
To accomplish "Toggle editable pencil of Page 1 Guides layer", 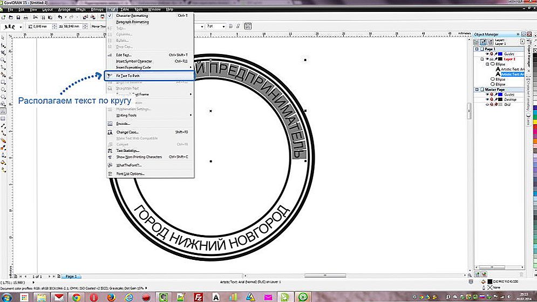I will tap(496, 54).
